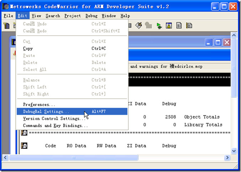This screenshot has height=172, width=241.
Task: Click the horizontal scrollbar right arrow
Action: pos(227,157)
